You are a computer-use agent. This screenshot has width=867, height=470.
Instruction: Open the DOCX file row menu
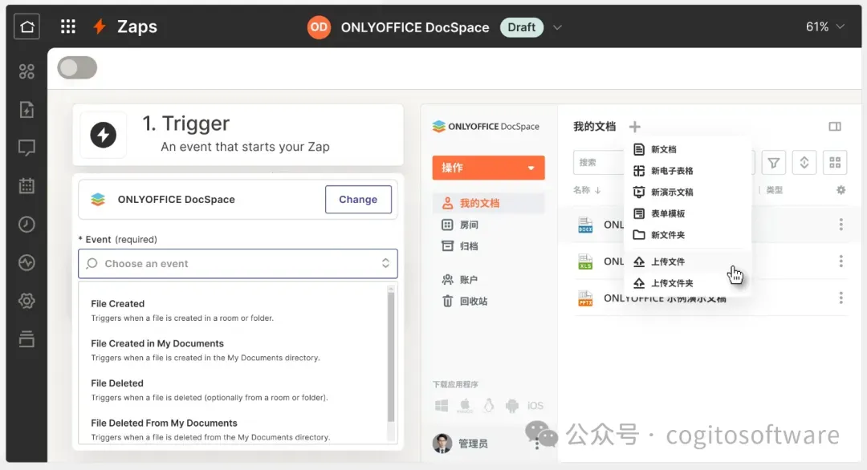[841, 225]
